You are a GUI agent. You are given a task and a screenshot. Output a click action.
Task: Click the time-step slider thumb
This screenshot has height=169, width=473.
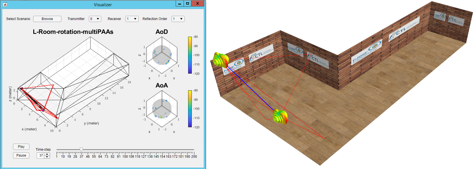(x=81, y=149)
